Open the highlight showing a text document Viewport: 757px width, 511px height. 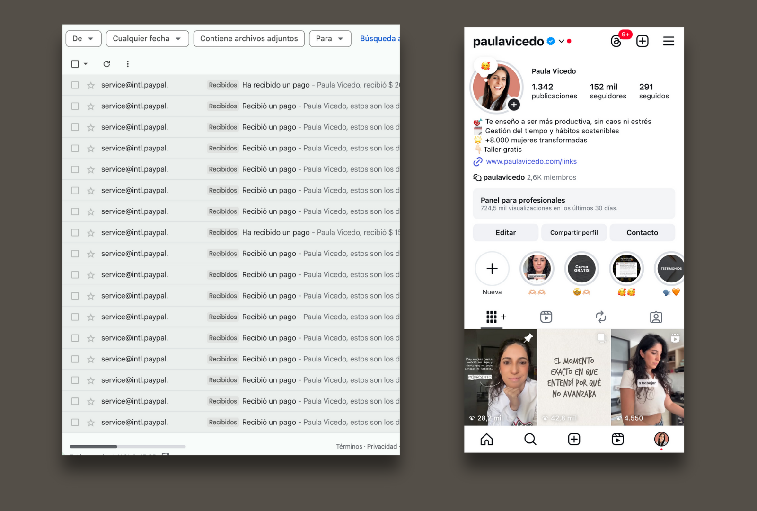click(x=626, y=269)
